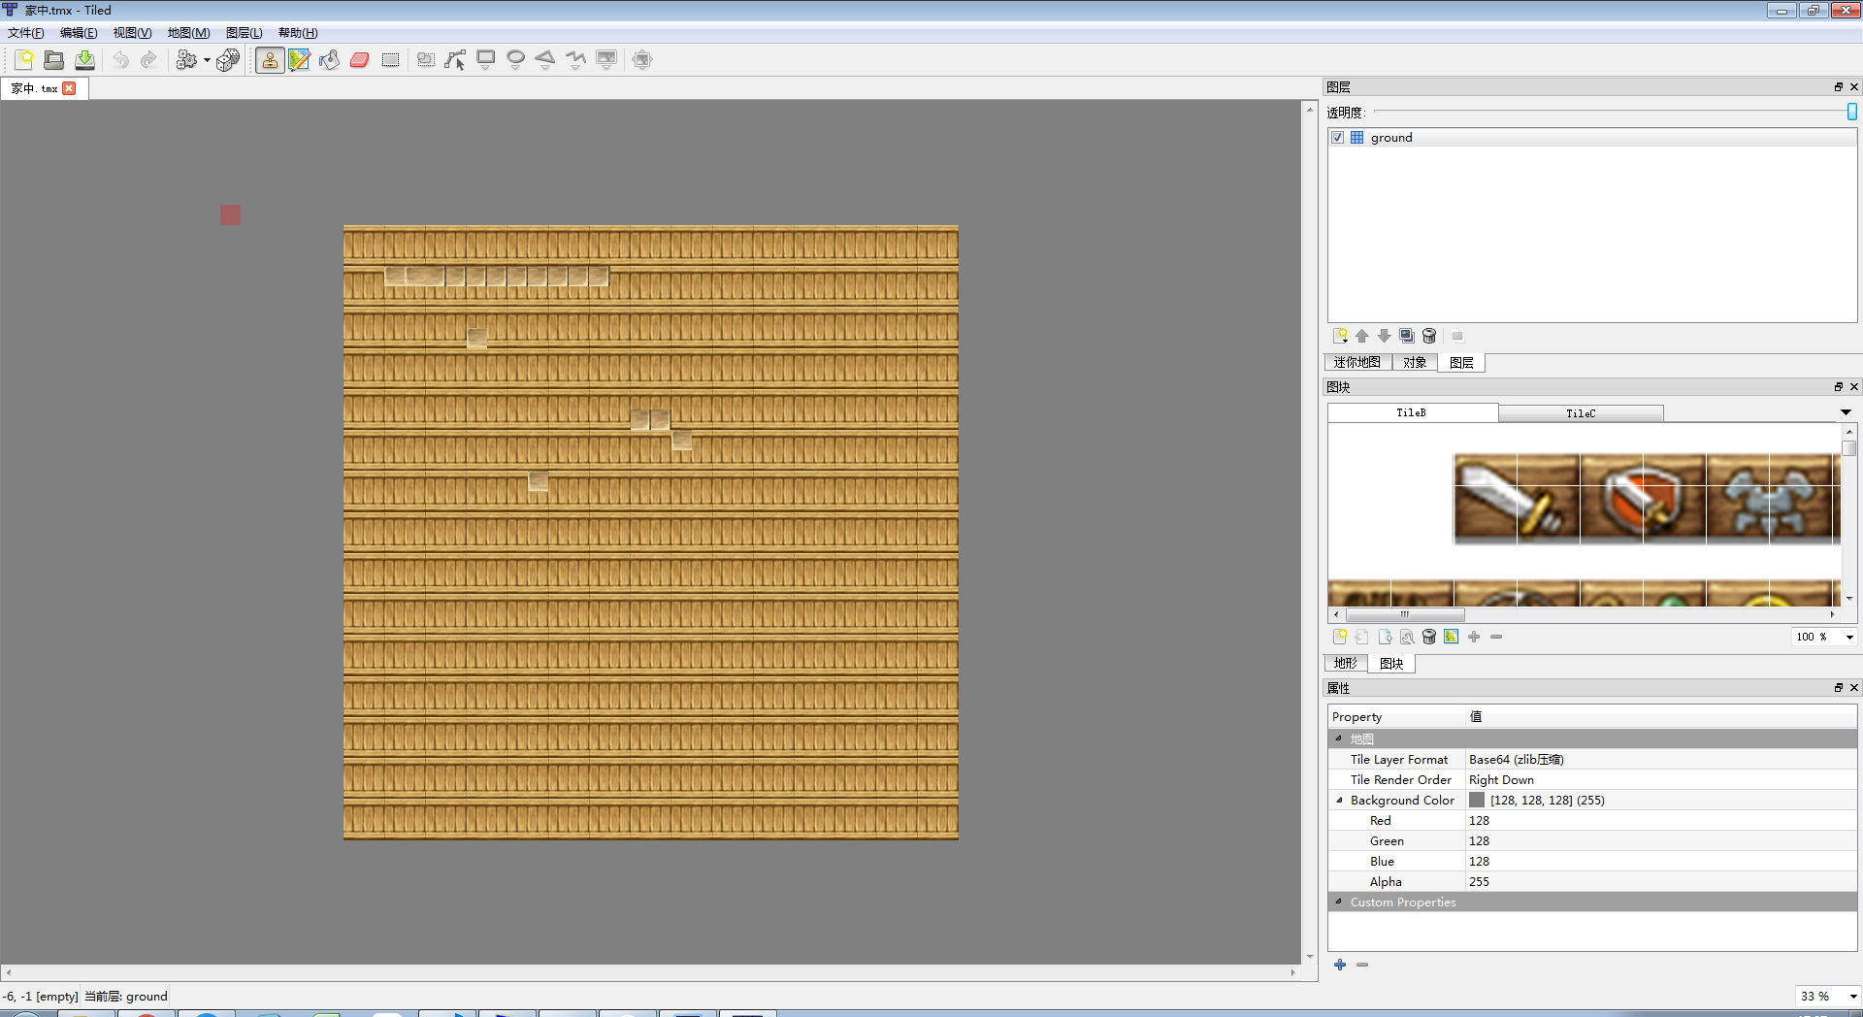Toggle Random Mode dice icon
The image size is (1863, 1017).
tap(228, 60)
